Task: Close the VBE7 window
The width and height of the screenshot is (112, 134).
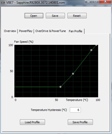Action: 105,2
